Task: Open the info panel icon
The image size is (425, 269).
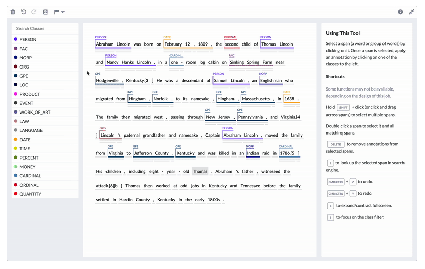Action: (400, 12)
